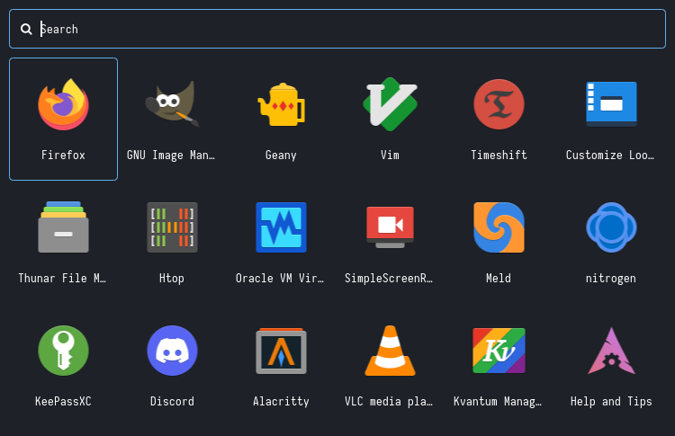This screenshot has width=675, height=436.
Task: Launch Kvantum Manager
Action: point(499,351)
